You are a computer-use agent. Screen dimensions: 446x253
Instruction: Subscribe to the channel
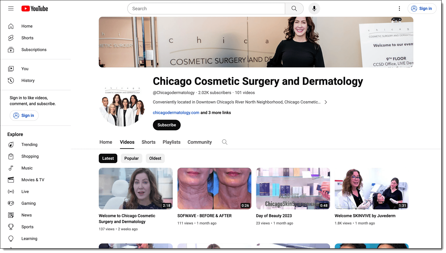[x=167, y=125]
